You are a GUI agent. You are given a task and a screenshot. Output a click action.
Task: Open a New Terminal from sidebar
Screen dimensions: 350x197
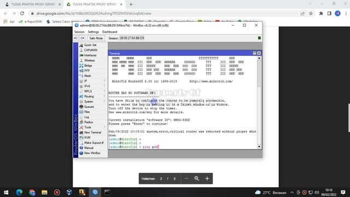(92, 132)
